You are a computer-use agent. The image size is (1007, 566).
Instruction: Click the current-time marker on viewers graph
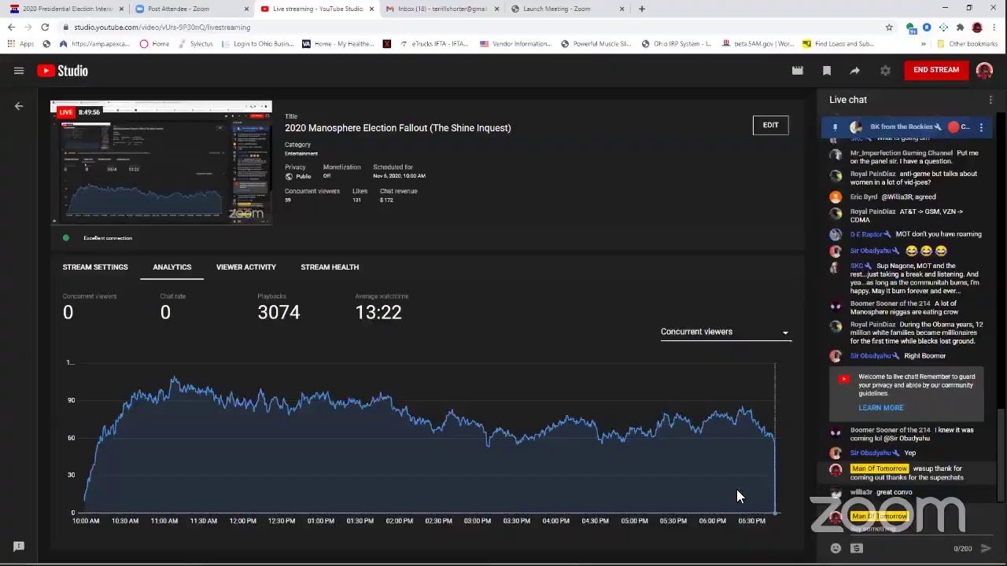click(775, 513)
